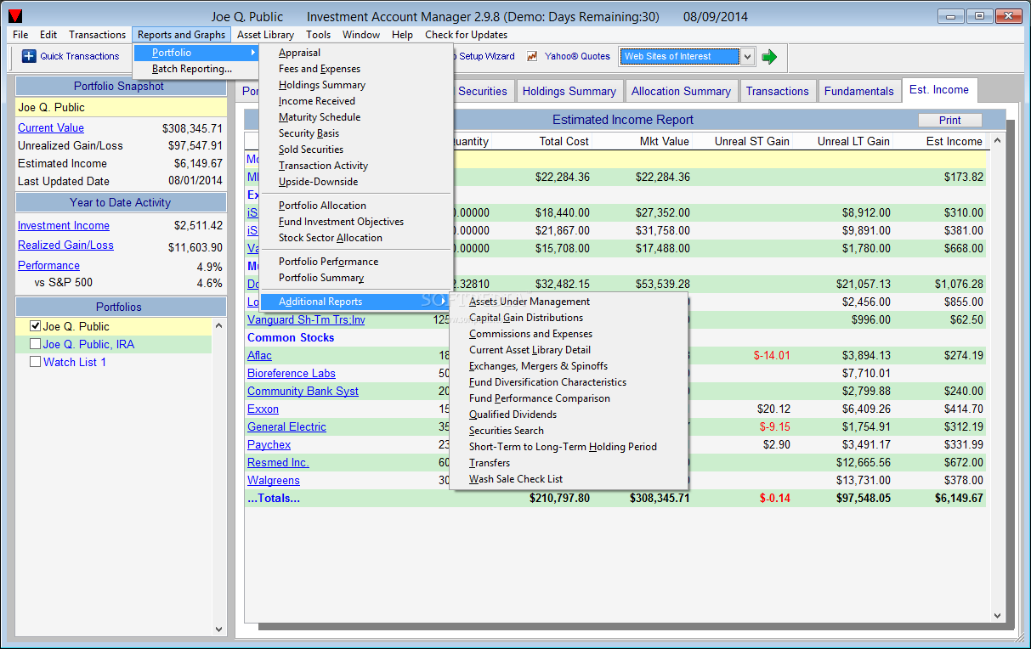Switch to the Fundamentals tab

[x=858, y=91]
